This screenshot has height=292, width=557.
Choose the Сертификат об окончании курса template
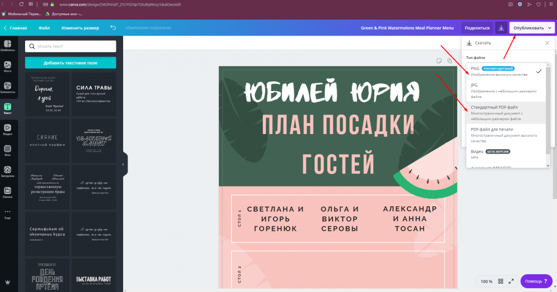pos(47,234)
